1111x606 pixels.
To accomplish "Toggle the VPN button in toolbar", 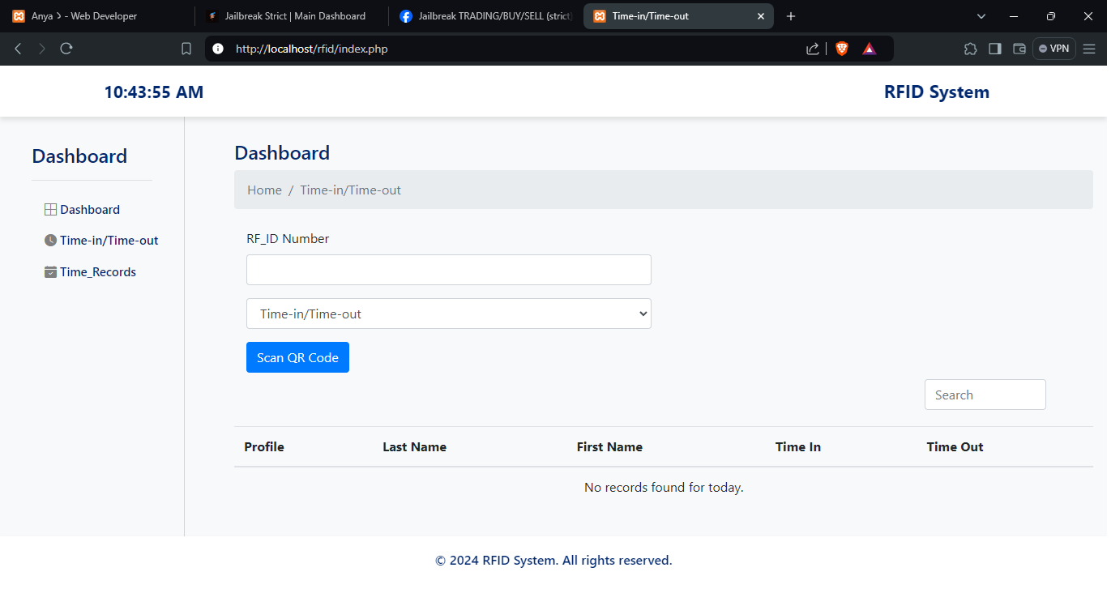I will pos(1053,49).
